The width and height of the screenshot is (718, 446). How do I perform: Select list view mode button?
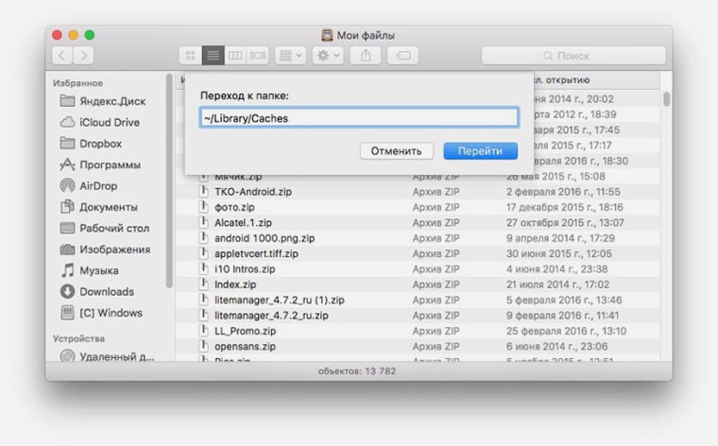click(213, 56)
